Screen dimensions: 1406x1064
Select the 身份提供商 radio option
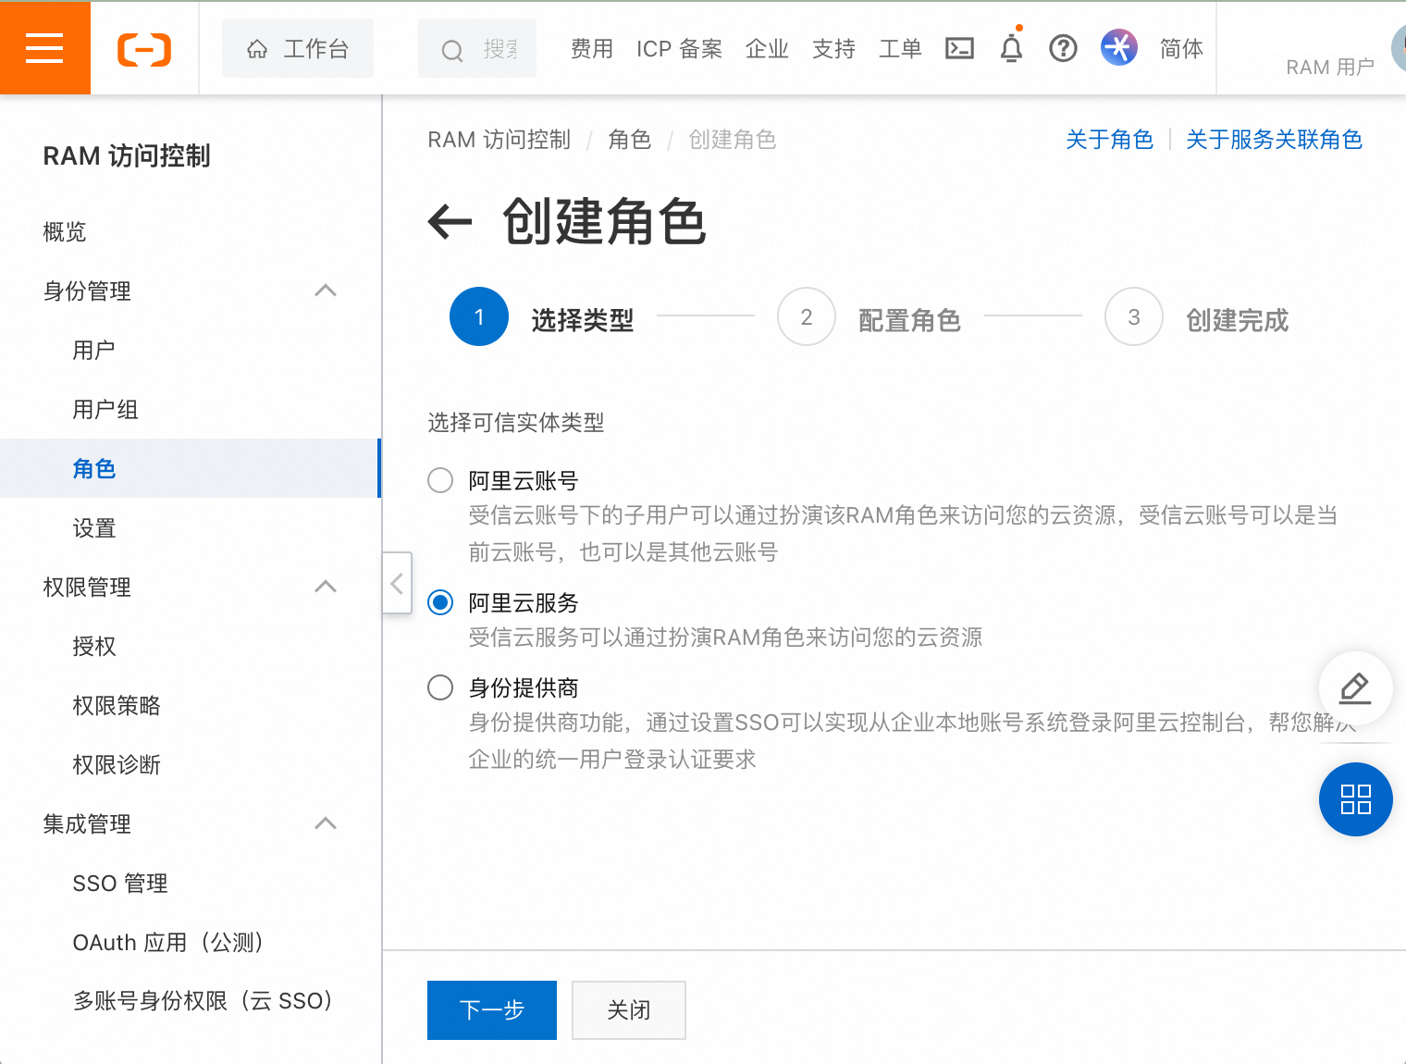(440, 687)
